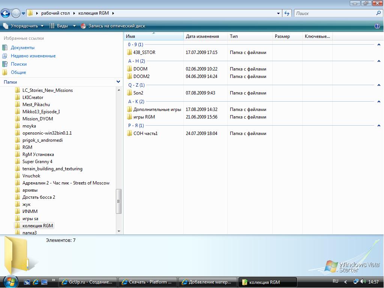Expand the address bar history dropdown

(x=278, y=13)
